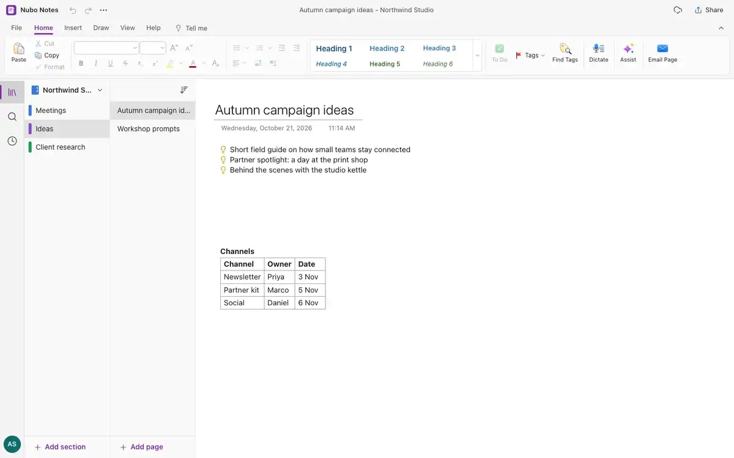
Task: Click the clear formatting icon
Action: click(216, 63)
